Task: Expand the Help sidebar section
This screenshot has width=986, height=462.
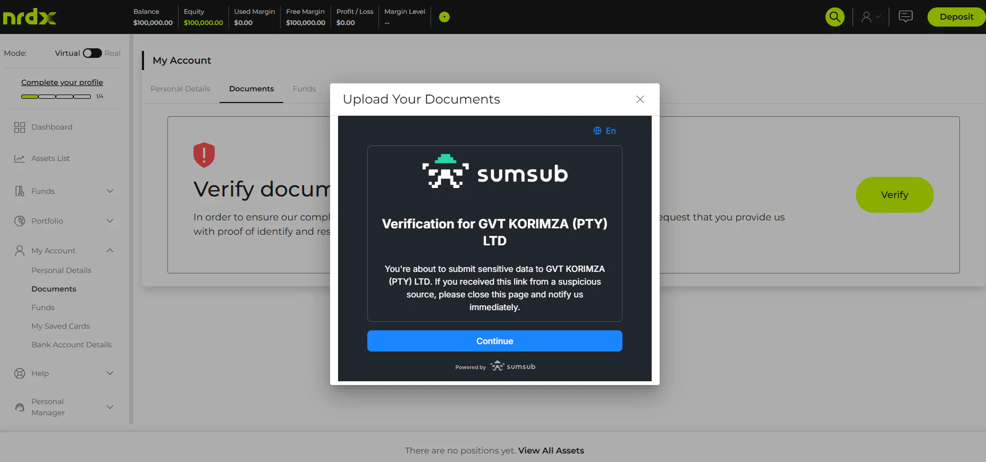Action: point(110,373)
